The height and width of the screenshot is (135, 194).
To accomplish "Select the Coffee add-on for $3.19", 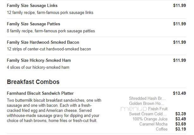I will [162, 129].
